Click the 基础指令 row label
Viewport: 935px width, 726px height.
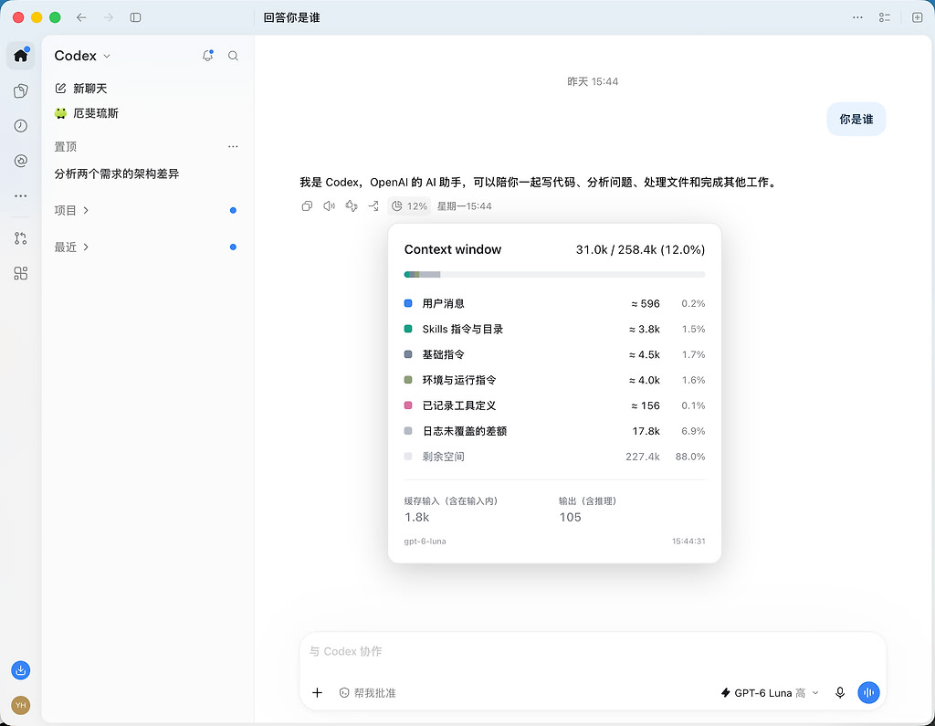pyautogui.click(x=443, y=354)
